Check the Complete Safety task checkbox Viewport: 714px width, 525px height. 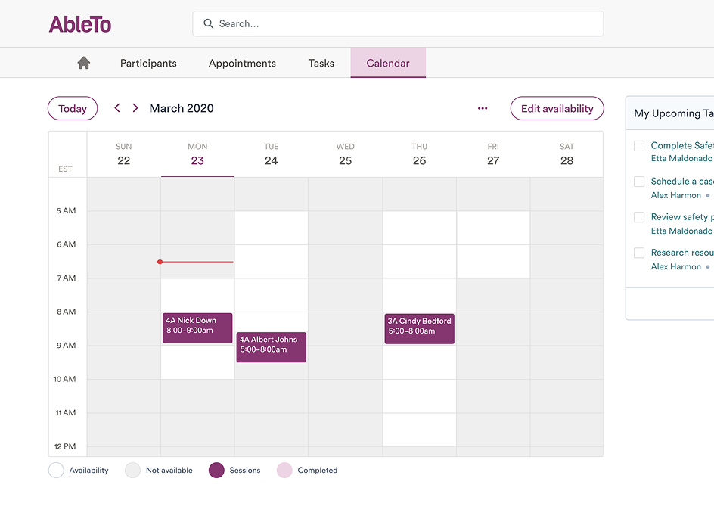pyautogui.click(x=639, y=145)
